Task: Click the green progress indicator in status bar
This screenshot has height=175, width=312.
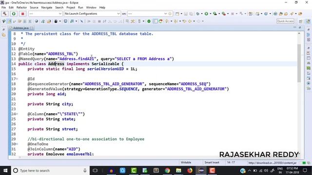Action: pyautogui.click(x=304, y=163)
